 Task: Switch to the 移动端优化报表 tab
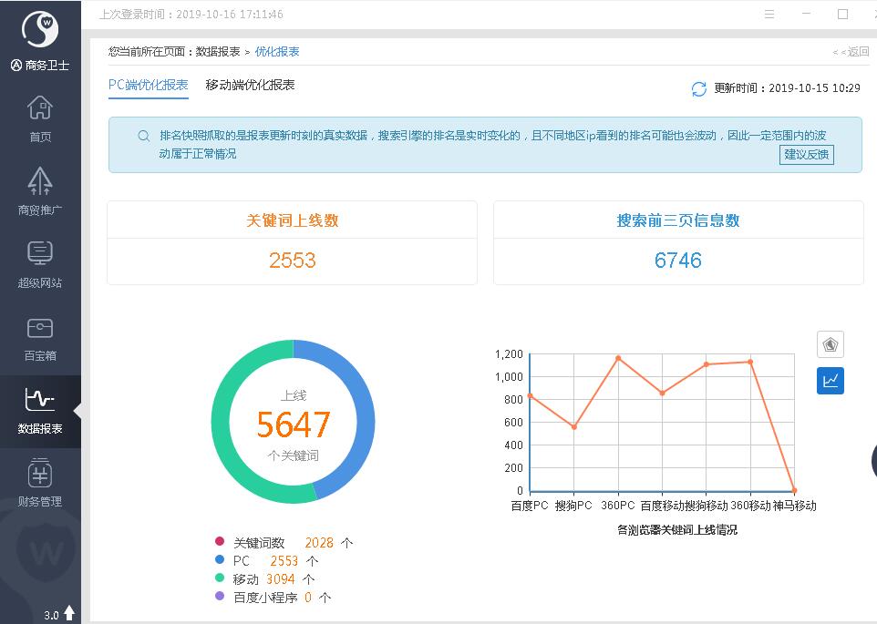click(x=250, y=85)
